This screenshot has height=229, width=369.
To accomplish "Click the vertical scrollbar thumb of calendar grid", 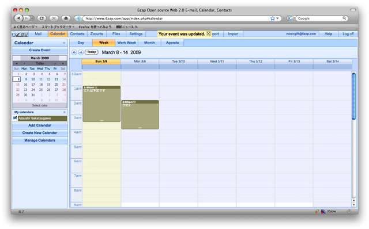I will (353, 96).
